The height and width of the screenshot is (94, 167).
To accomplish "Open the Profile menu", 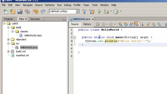I will click(x=77, y=5).
